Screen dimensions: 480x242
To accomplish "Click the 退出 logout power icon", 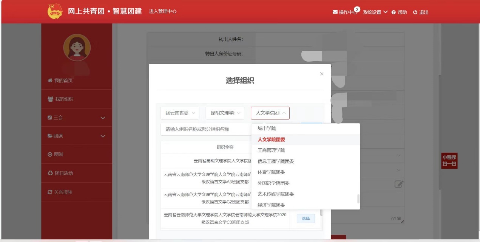I will (415, 12).
